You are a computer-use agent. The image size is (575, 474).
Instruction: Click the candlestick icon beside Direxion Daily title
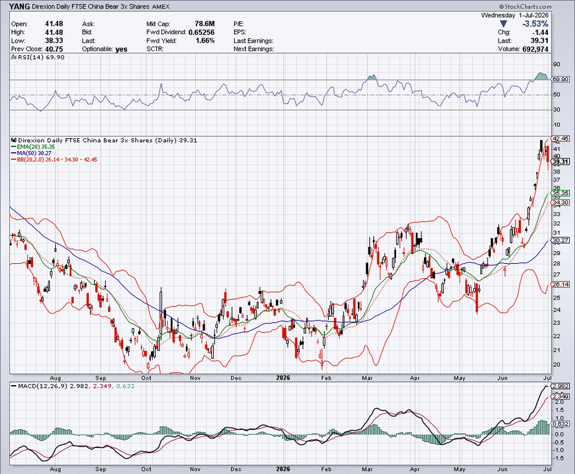pos(14,140)
